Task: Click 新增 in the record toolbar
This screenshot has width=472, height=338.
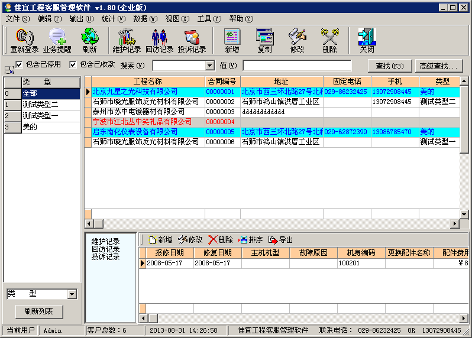Action: pos(160,240)
